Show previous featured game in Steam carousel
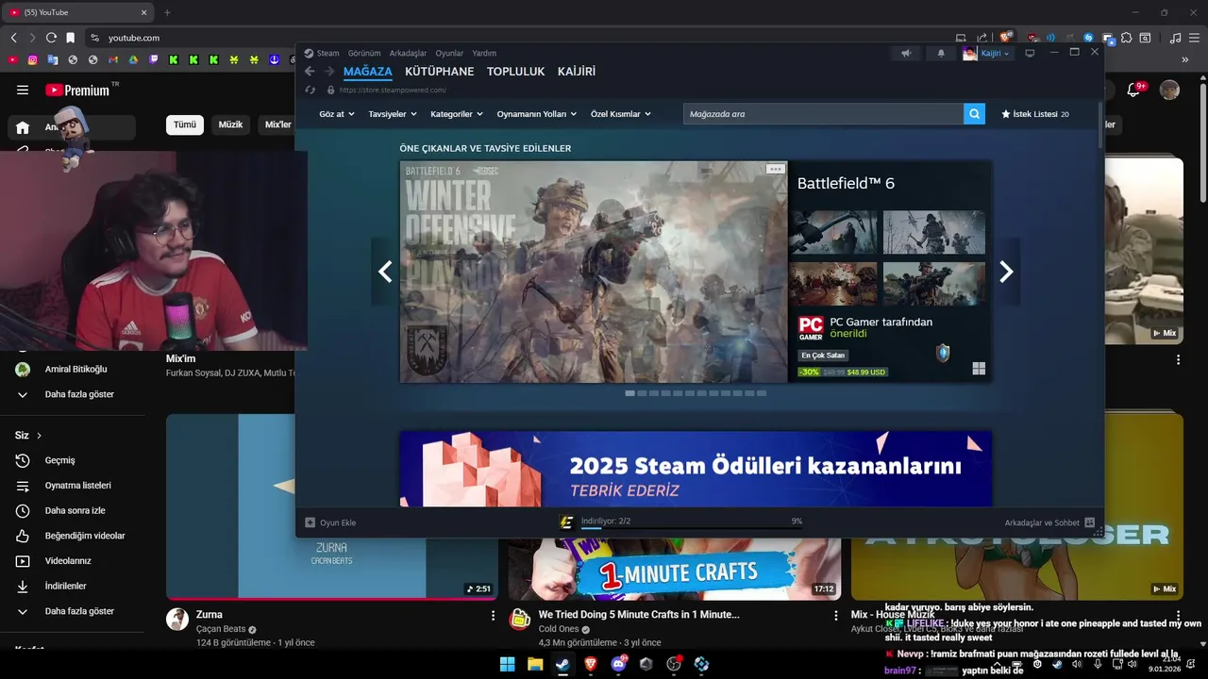Screen dimensions: 1208x679 coord(385,272)
